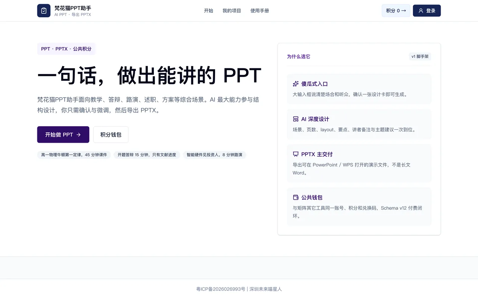The height and width of the screenshot is (299, 478).
Task: Click the 与矩阵其它工具同一账号 description
Action: (357, 212)
